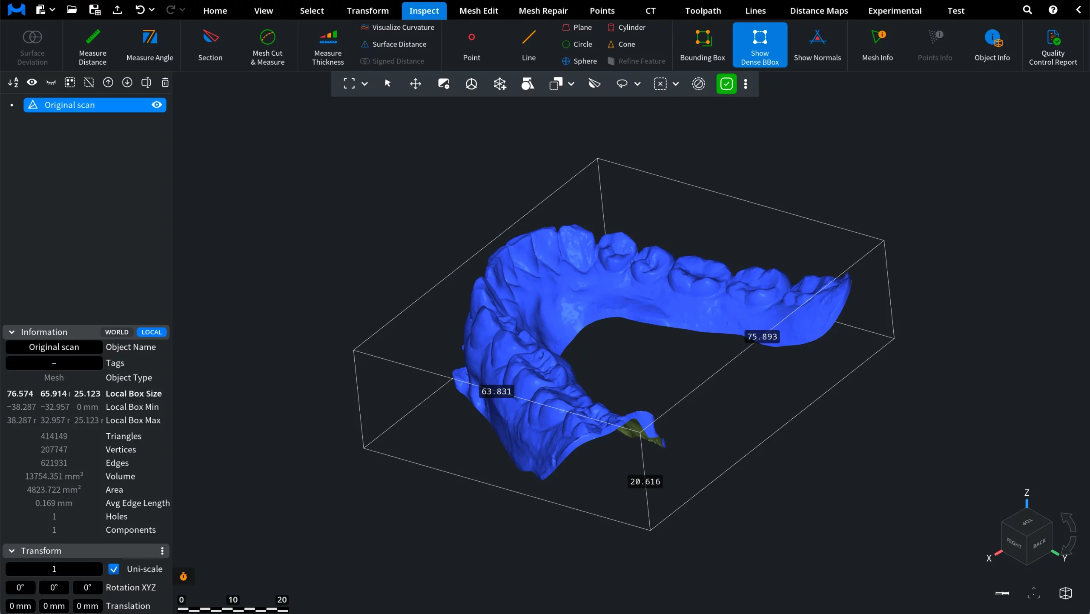Switch to the Home tab

[215, 11]
